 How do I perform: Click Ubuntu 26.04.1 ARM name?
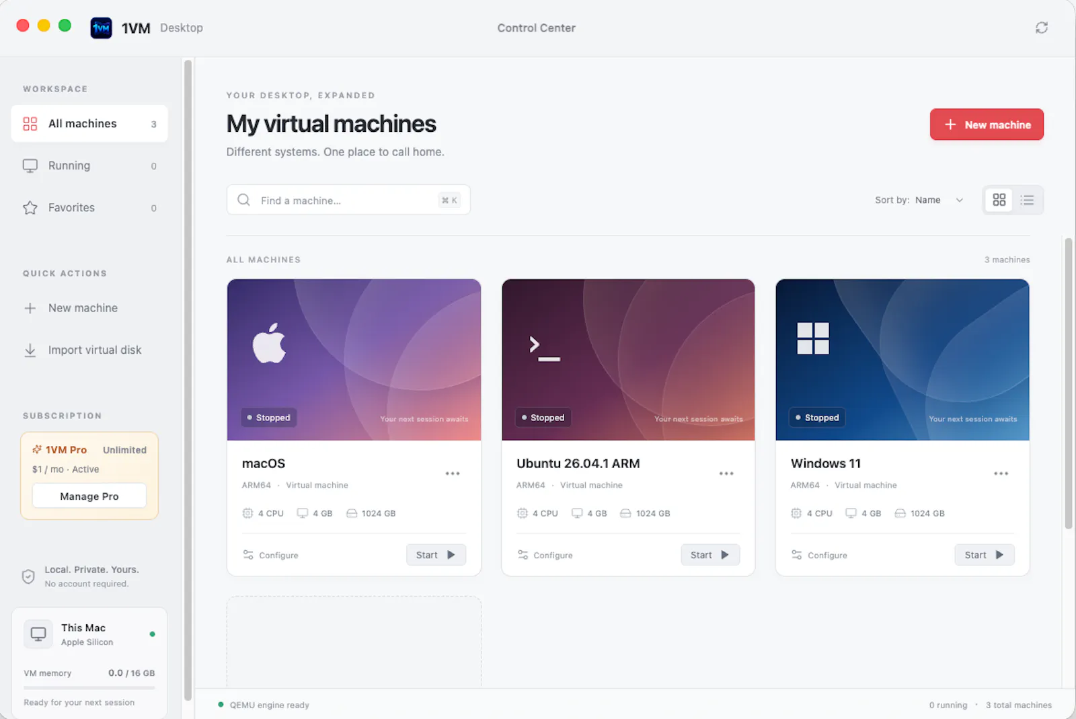pyautogui.click(x=578, y=463)
